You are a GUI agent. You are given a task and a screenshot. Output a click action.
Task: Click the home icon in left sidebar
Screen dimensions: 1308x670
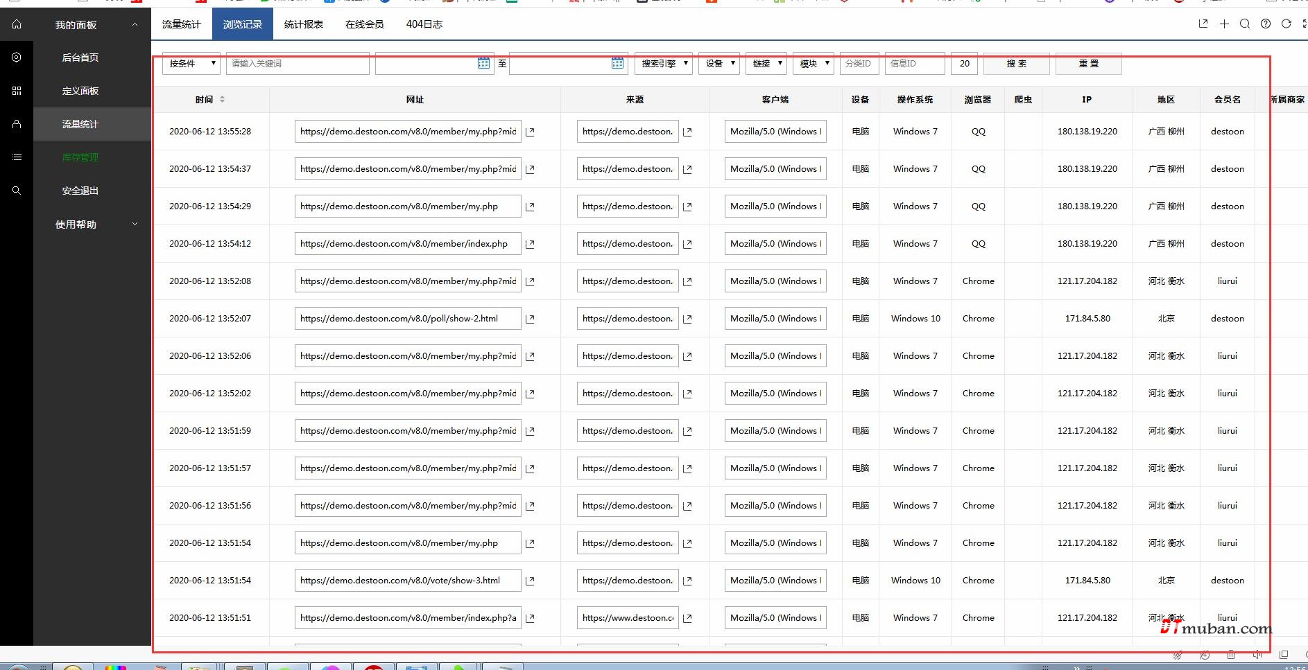[x=17, y=24]
